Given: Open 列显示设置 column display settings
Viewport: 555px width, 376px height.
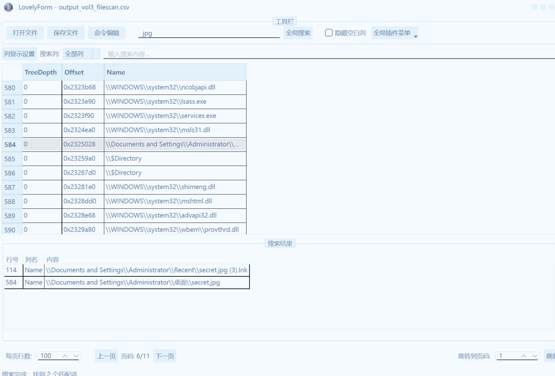Looking at the screenshot, I should (x=19, y=54).
